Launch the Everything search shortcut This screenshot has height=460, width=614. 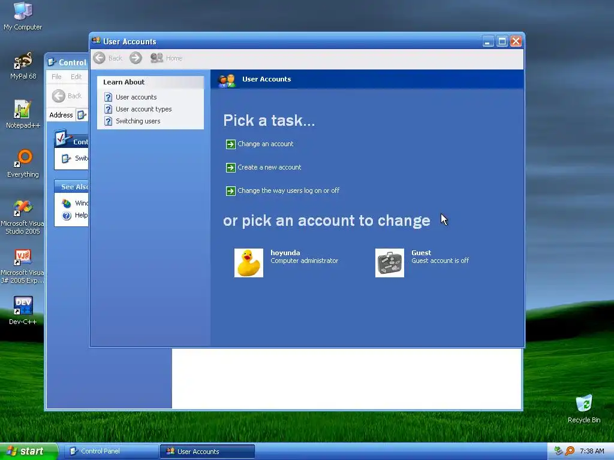(23, 164)
